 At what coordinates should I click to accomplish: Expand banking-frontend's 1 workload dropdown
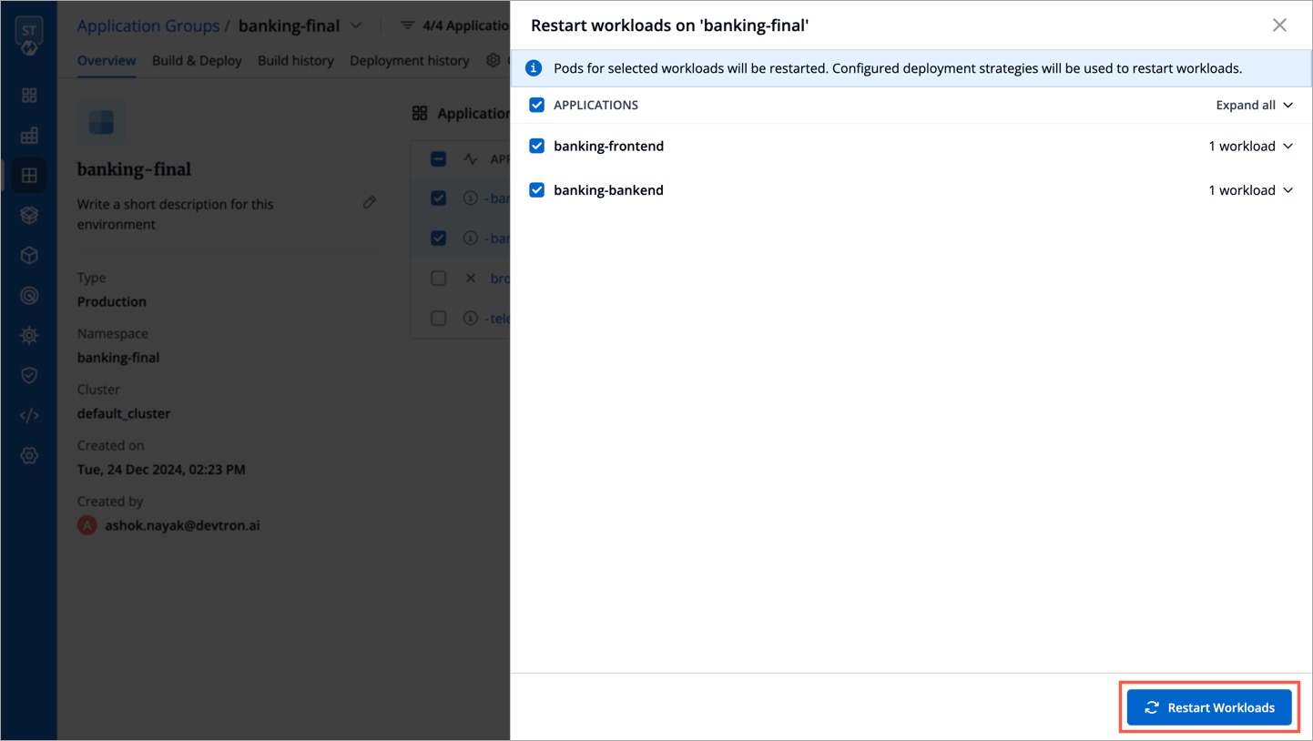[1251, 146]
